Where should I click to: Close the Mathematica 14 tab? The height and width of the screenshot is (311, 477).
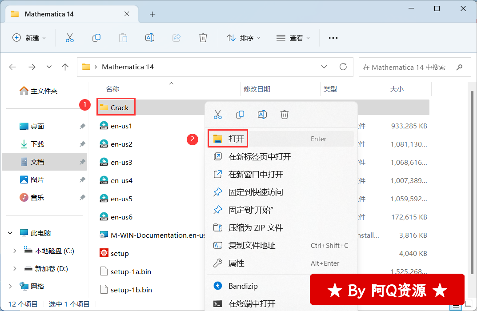tap(127, 14)
